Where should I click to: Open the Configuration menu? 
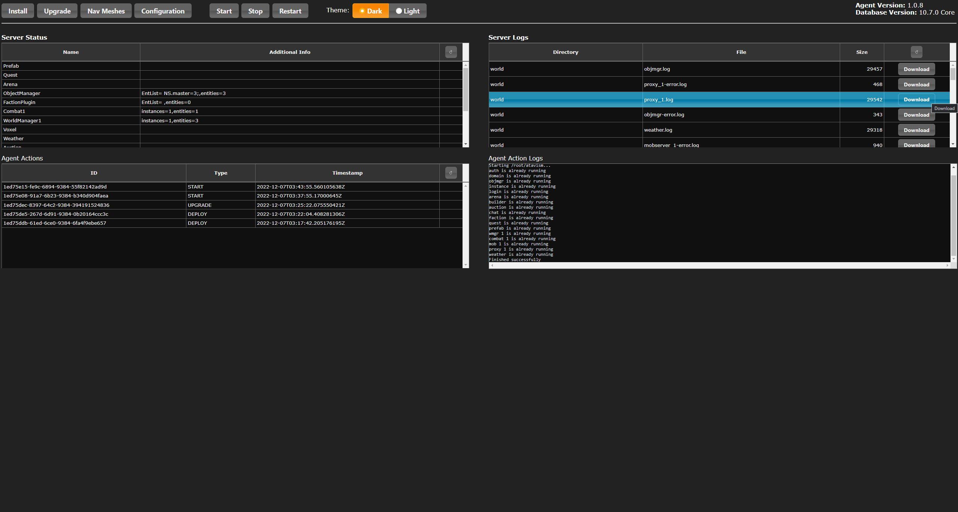pyautogui.click(x=163, y=11)
